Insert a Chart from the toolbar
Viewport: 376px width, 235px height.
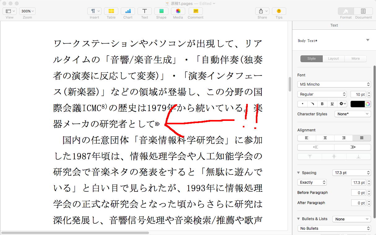(128, 11)
